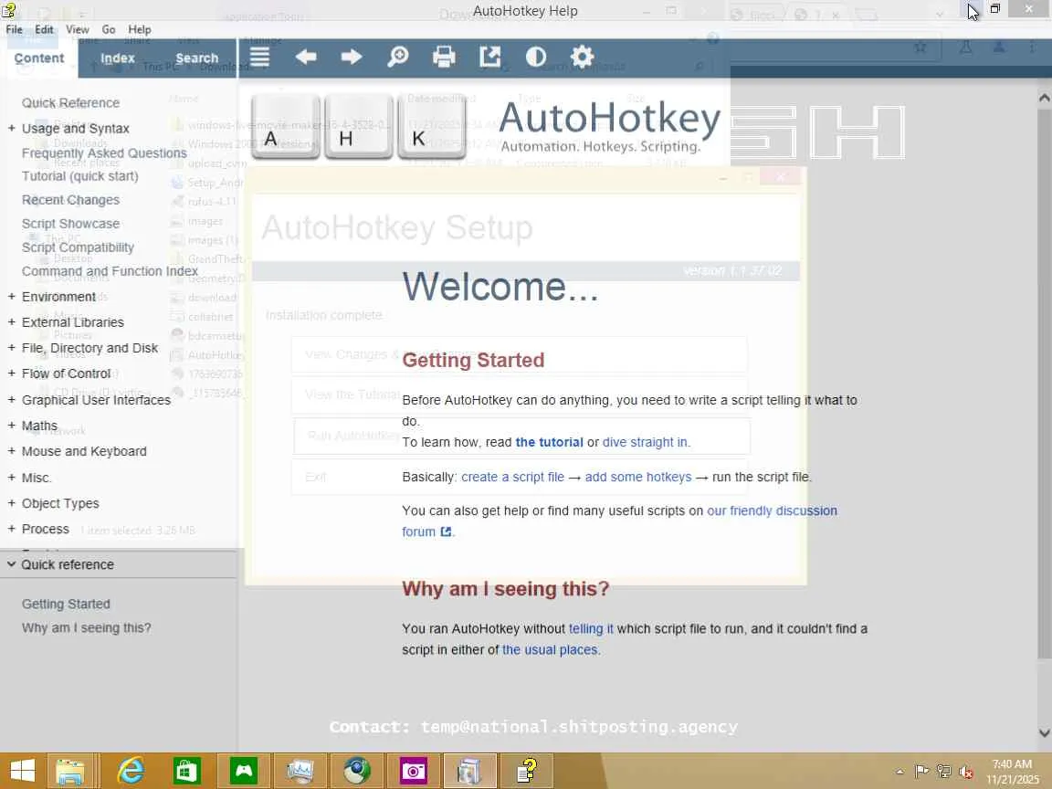Viewport: 1052px width, 789px height.
Task: Open settings with the gear toolbar icon
Action: [582, 57]
